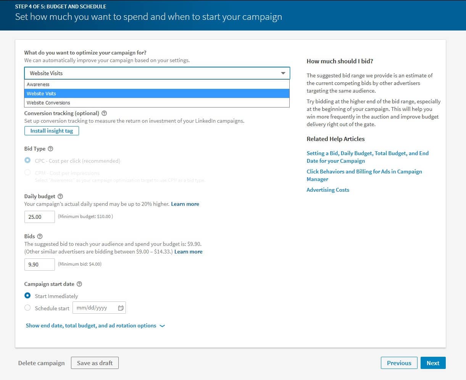Click the dropdown arrow on the optimization selector
Image resolution: width=466 pixels, height=380 pixels.
(283, 73)
